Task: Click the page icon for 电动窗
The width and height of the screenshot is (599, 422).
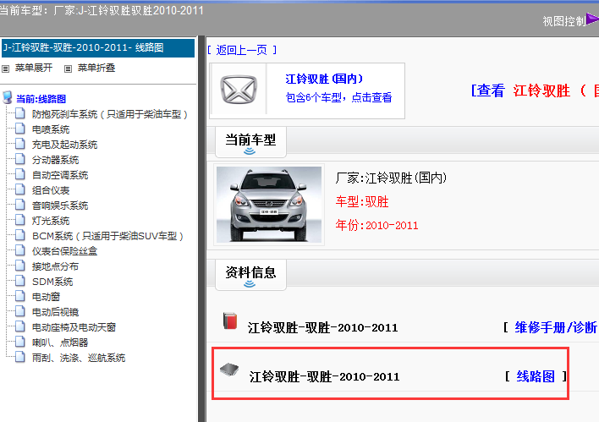Action: (20, 296)
